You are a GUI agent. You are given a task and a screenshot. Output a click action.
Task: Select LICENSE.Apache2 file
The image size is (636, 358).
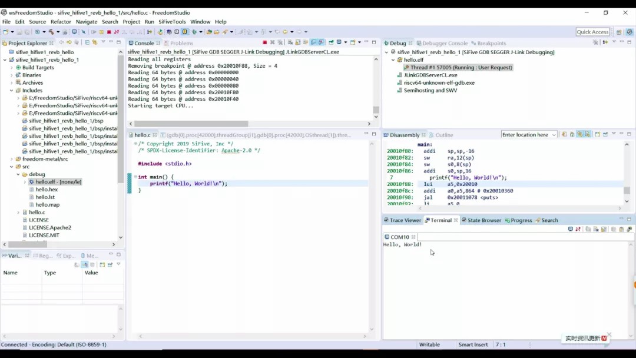point(50,227)
